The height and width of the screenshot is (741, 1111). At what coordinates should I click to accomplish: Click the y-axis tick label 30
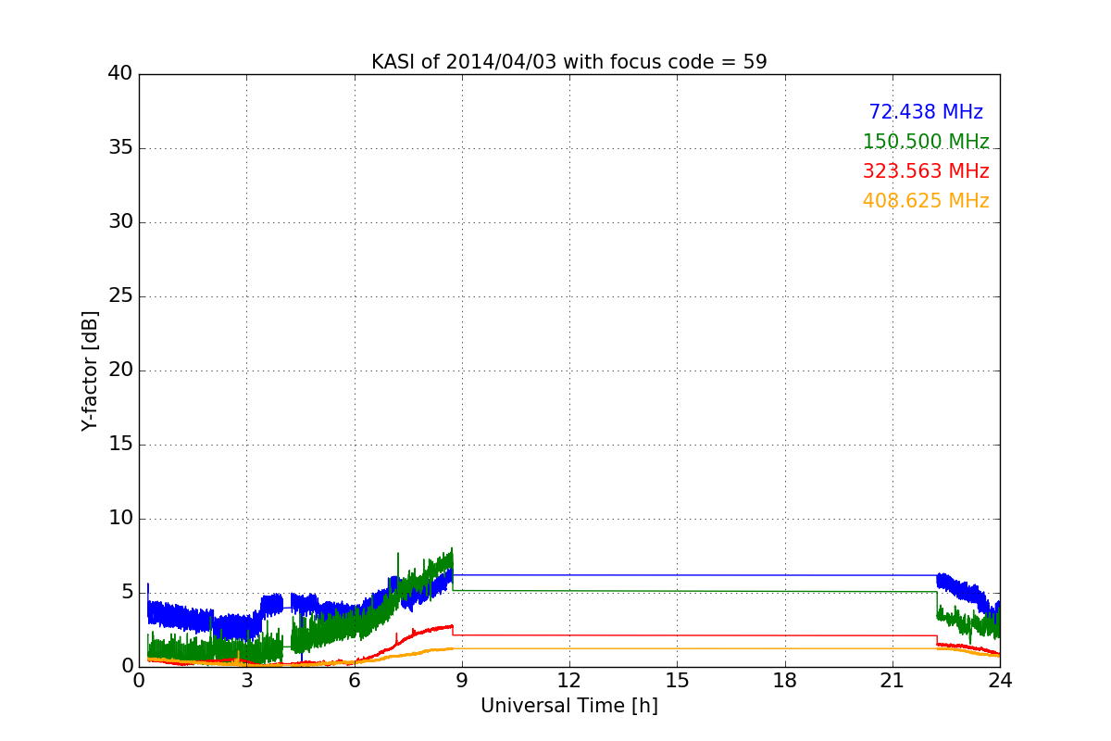120,222
